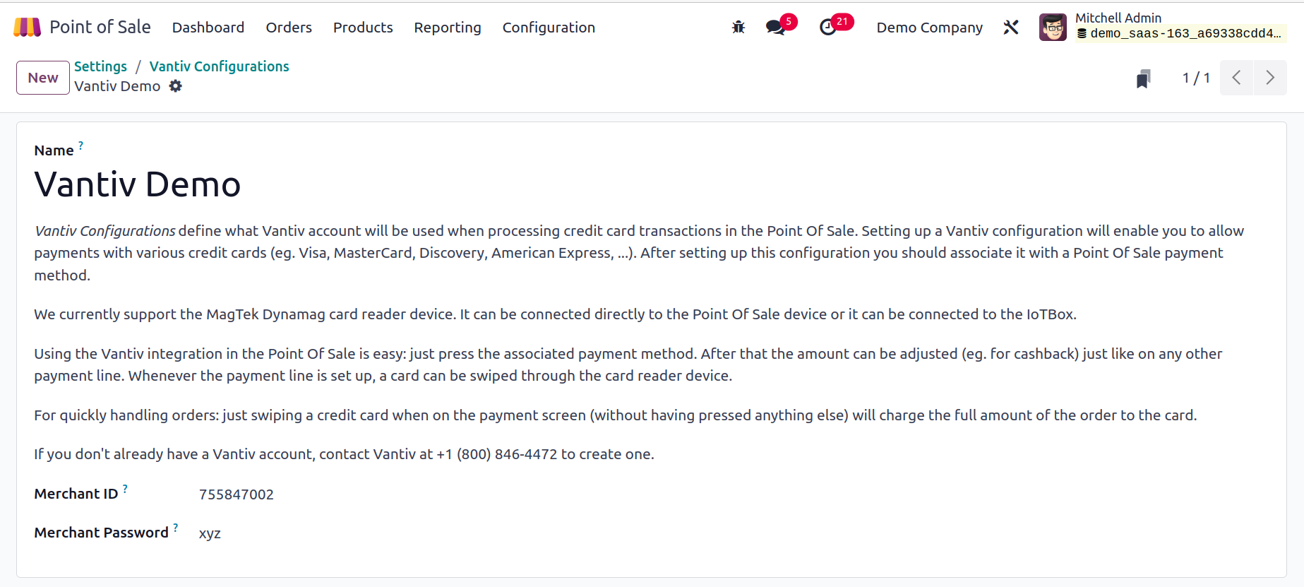Click the Merchant ID field value
The width and height of the screenshot is (1304, 587).
coord(237,494)
